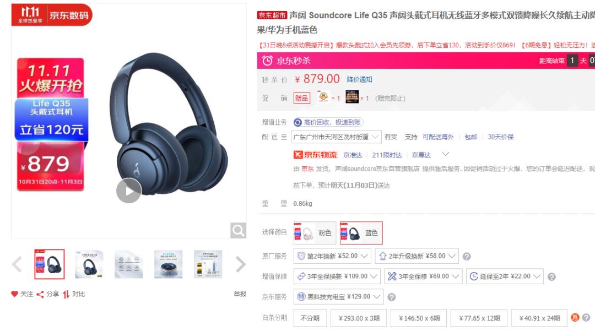Expand the 3年全保修 ¥69.00 dropdown
This screenshot has width=595, height=331.
pyautogui.click(x=424, y=276)
